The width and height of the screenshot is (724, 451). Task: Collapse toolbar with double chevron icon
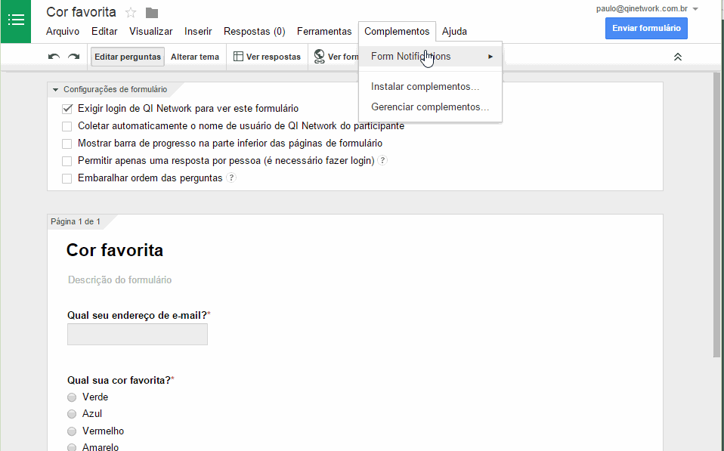tap(678, 57)
